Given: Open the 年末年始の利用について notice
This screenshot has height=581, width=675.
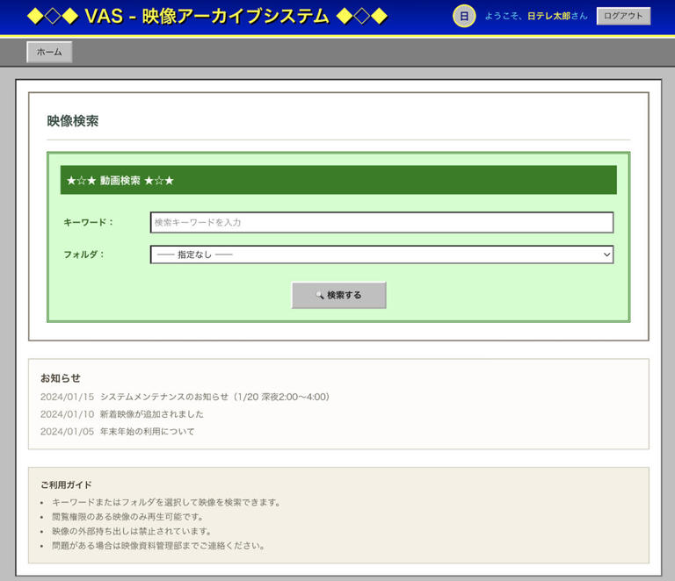Looking at the screenshot, I should coord(147,432).
